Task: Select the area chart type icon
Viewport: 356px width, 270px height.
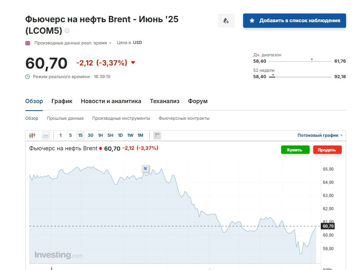Action: [x=46, y=136]
